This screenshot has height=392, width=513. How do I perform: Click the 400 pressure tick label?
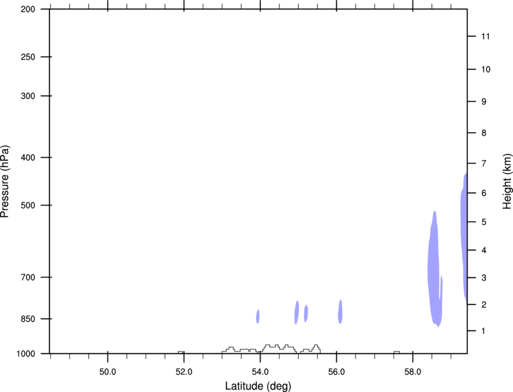coord(28,157)
